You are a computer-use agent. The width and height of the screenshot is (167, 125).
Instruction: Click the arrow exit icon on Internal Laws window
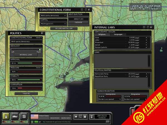tap(151, 27)
